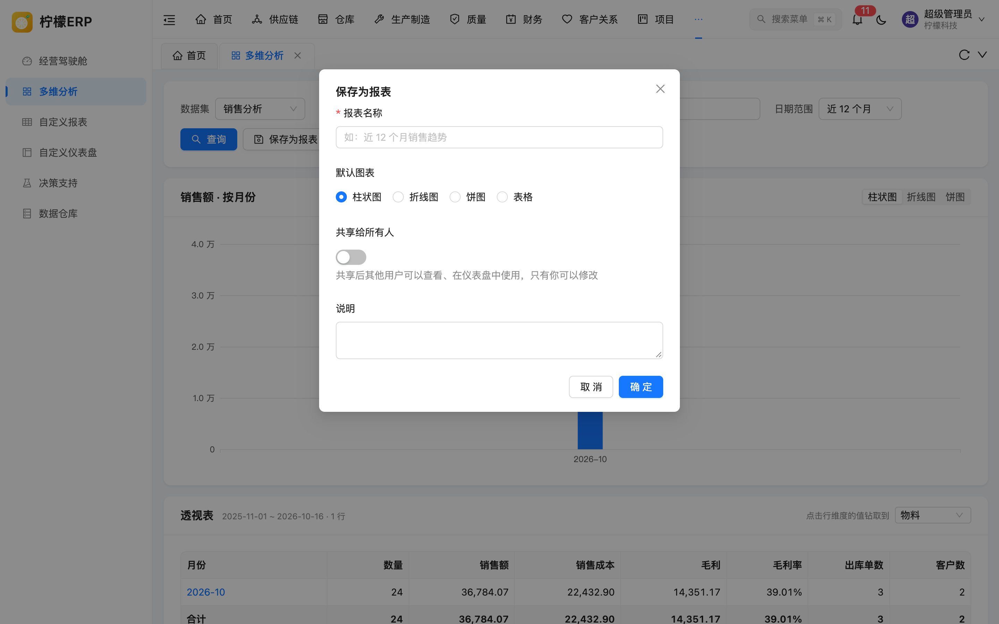Click the 取消 button
999x624 pixels.
click(x=591, y=387)
